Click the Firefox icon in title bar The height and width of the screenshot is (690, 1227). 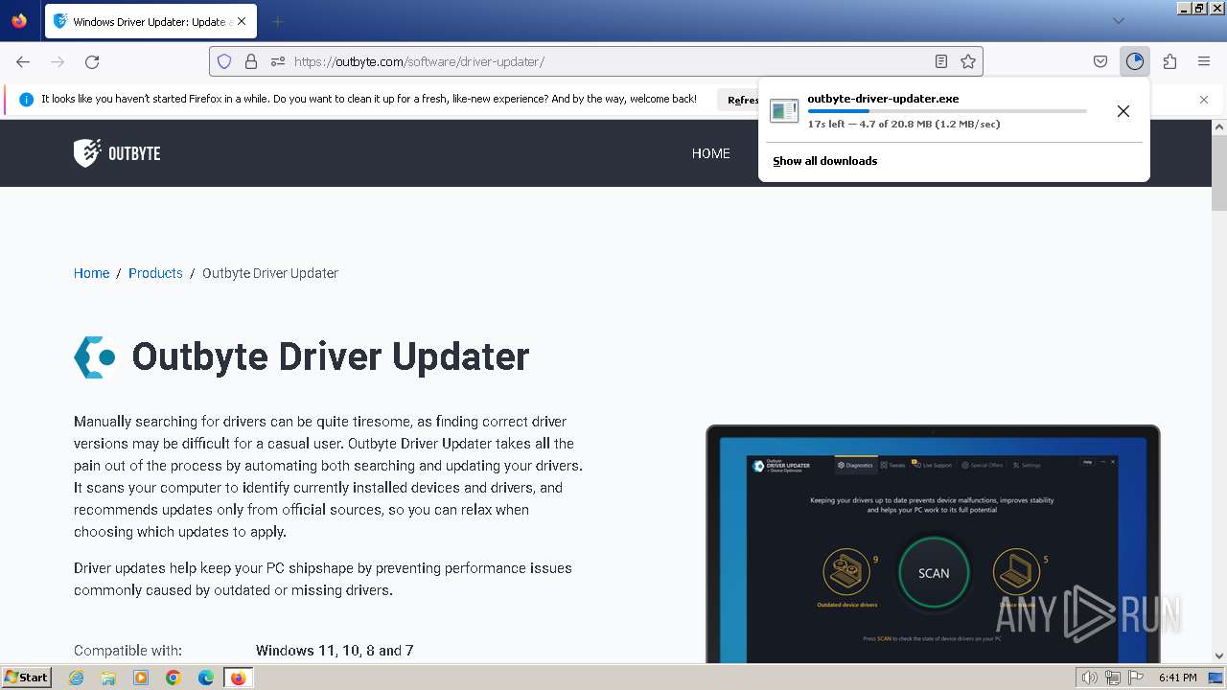[x=19, y=21]
